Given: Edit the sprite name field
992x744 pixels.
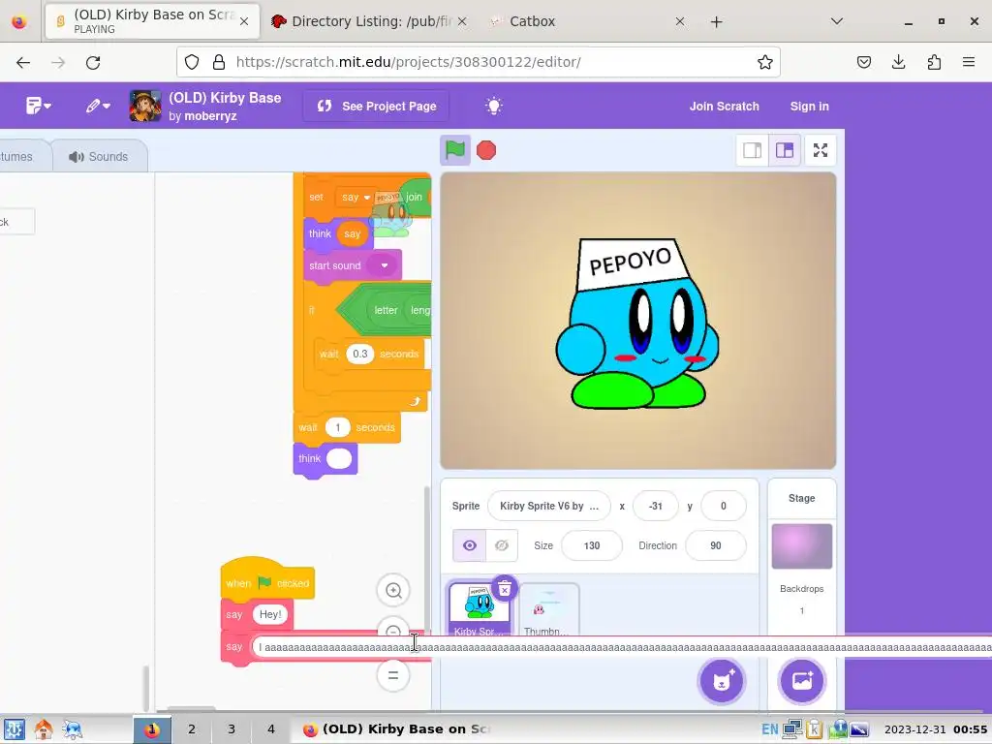Looking at the screenshot, I should pos(548,506).
